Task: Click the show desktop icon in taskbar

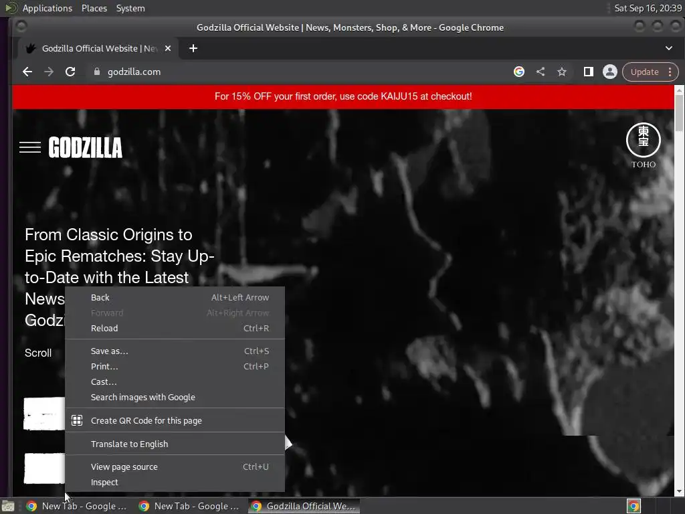Action: pos(8,506)
